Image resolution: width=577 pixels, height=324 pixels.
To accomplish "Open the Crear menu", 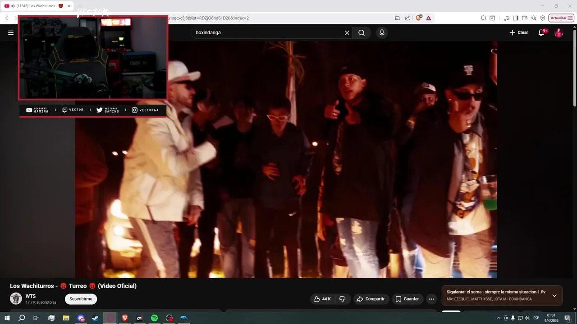I will (519, 32).
